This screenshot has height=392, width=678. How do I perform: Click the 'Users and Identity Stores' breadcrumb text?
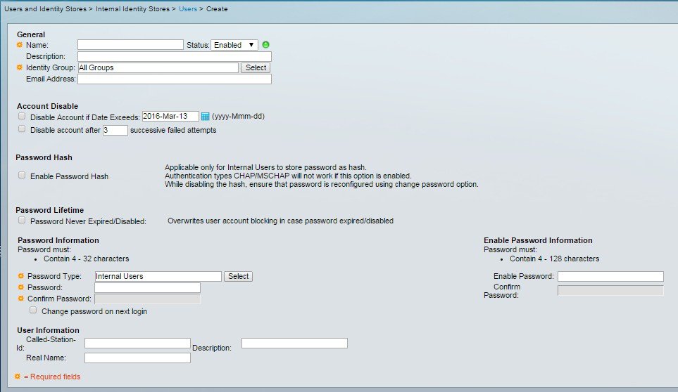[x=45, y=8]
